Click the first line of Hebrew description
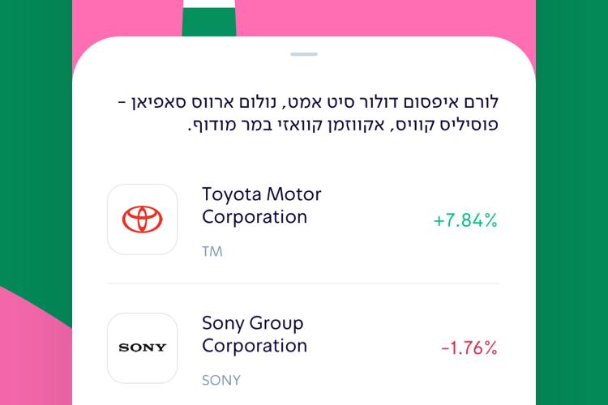Viewport: 608px width, 405px height. (308, 102)
